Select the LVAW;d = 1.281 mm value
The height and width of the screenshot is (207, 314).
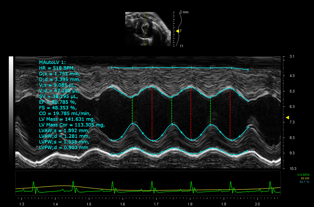(x=64, y=136)
